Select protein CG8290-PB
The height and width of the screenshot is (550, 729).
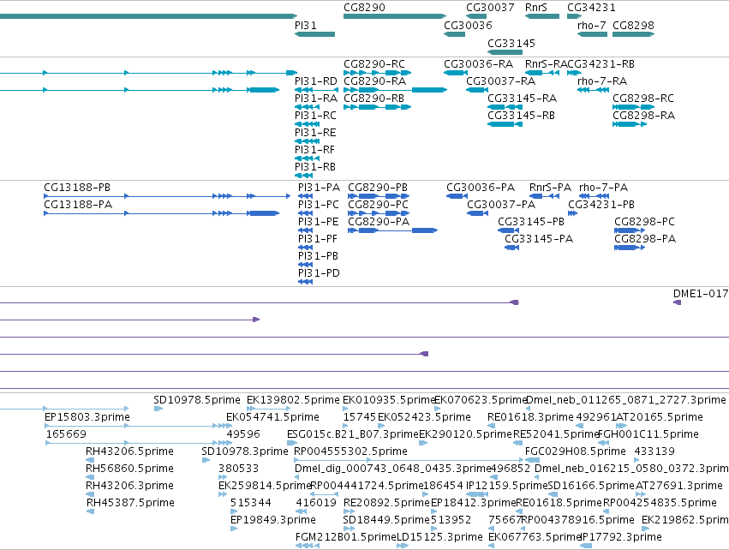379,196
